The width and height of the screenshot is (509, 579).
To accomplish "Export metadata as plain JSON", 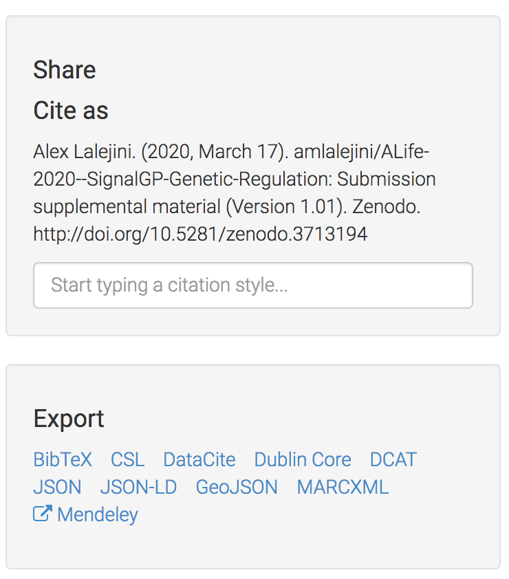I will click(x=57, y=487).
